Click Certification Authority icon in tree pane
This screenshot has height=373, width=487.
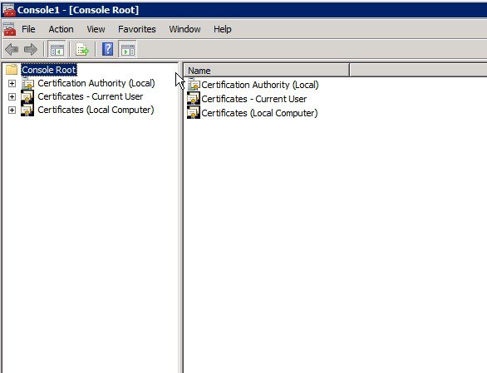pyautogui.click(x=27, y=83)
